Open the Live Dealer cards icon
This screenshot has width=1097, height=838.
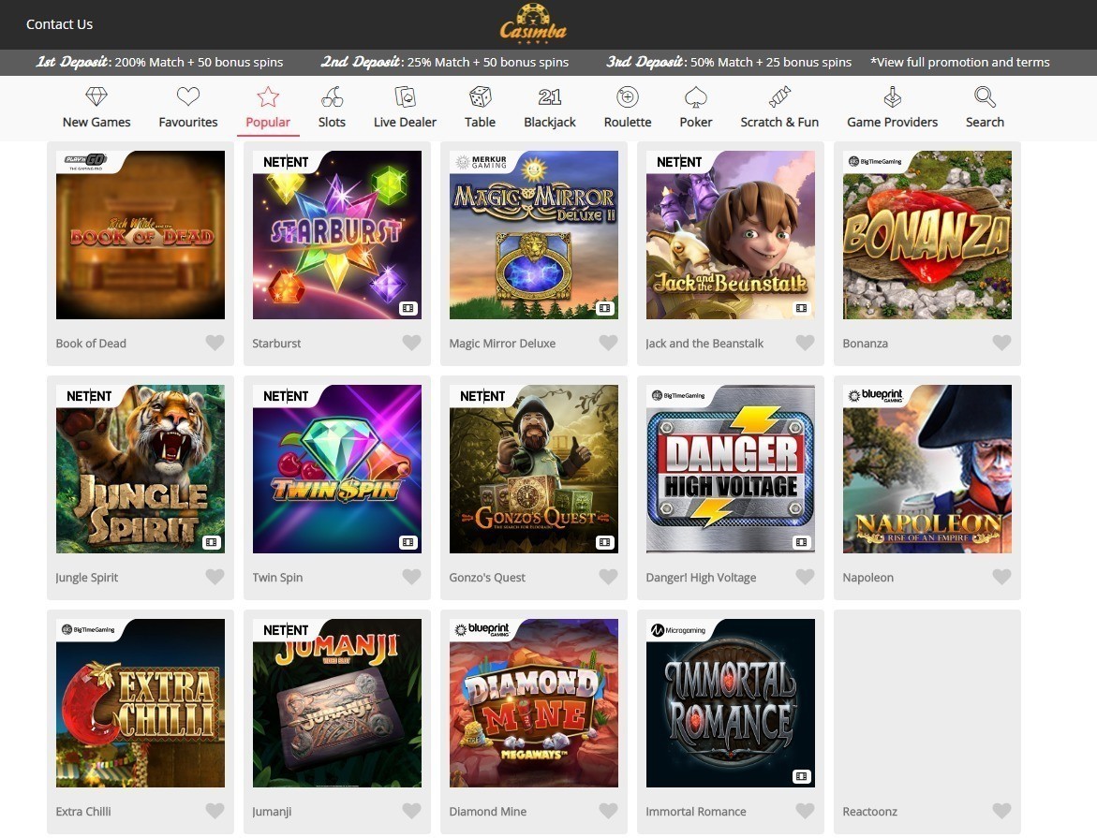click(x=405, y=96)
